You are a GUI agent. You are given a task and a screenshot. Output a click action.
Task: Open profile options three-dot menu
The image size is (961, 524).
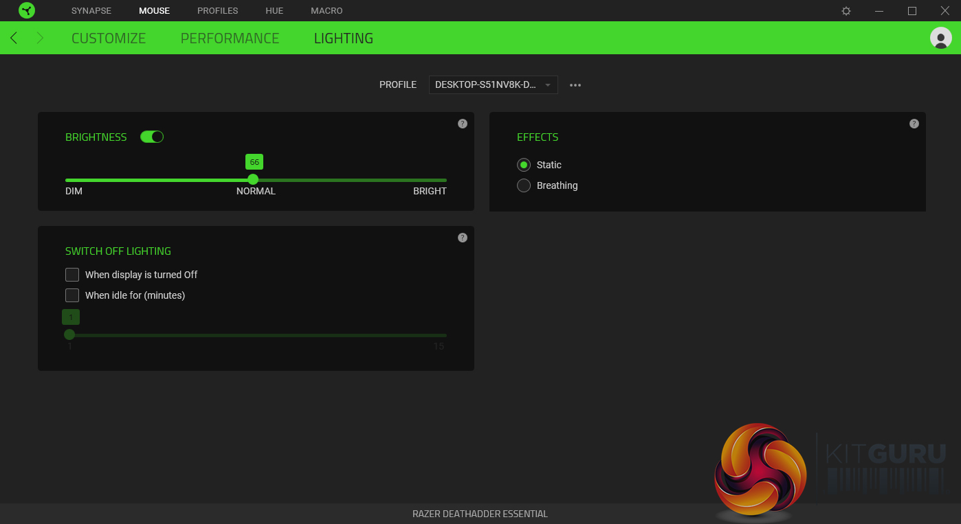coord(575,85)
